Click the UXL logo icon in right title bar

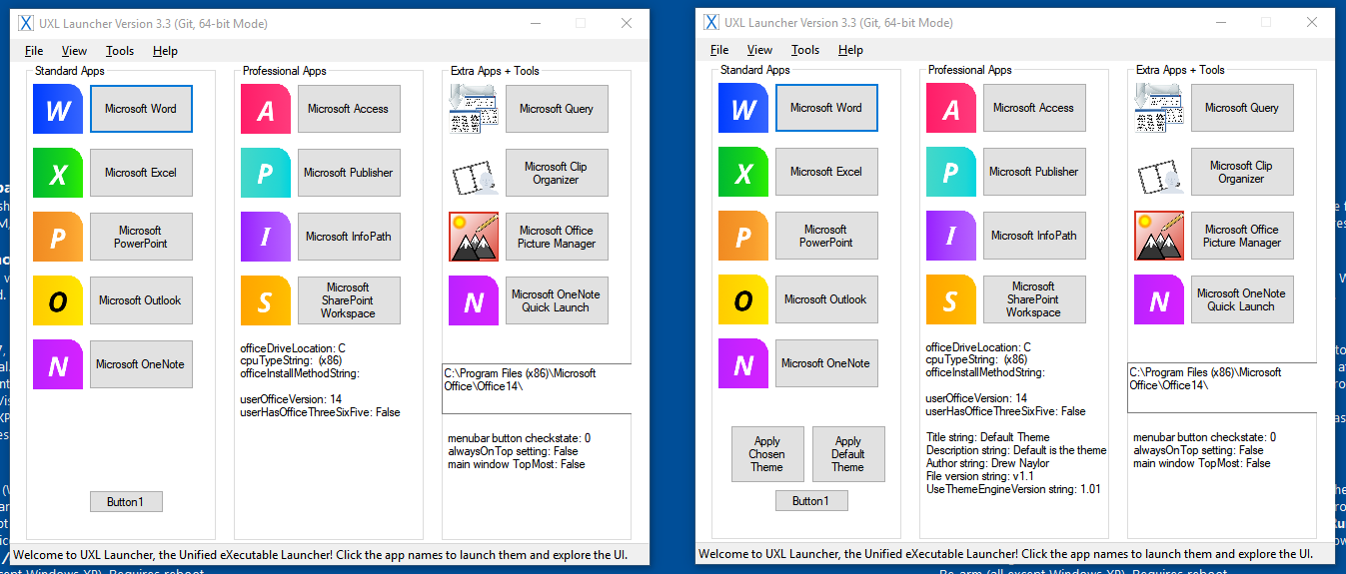711,22
